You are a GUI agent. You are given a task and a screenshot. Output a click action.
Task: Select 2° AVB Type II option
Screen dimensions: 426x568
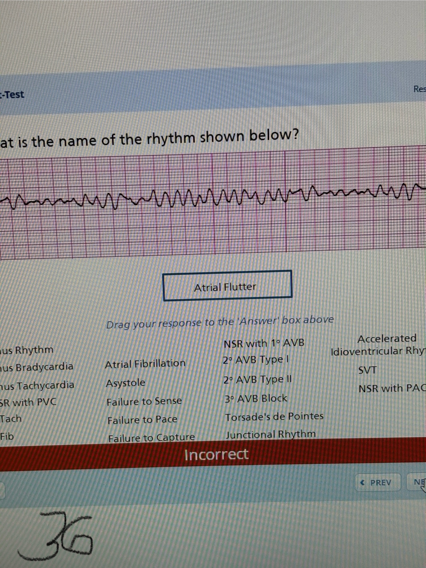pyautogui.click(x=258, y=380)
